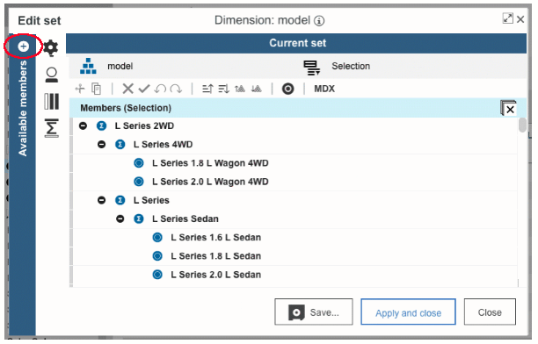Viewport: 538px width, 344px height.
Task: Open the settings gear icon
Action: [x=51, y=47]
